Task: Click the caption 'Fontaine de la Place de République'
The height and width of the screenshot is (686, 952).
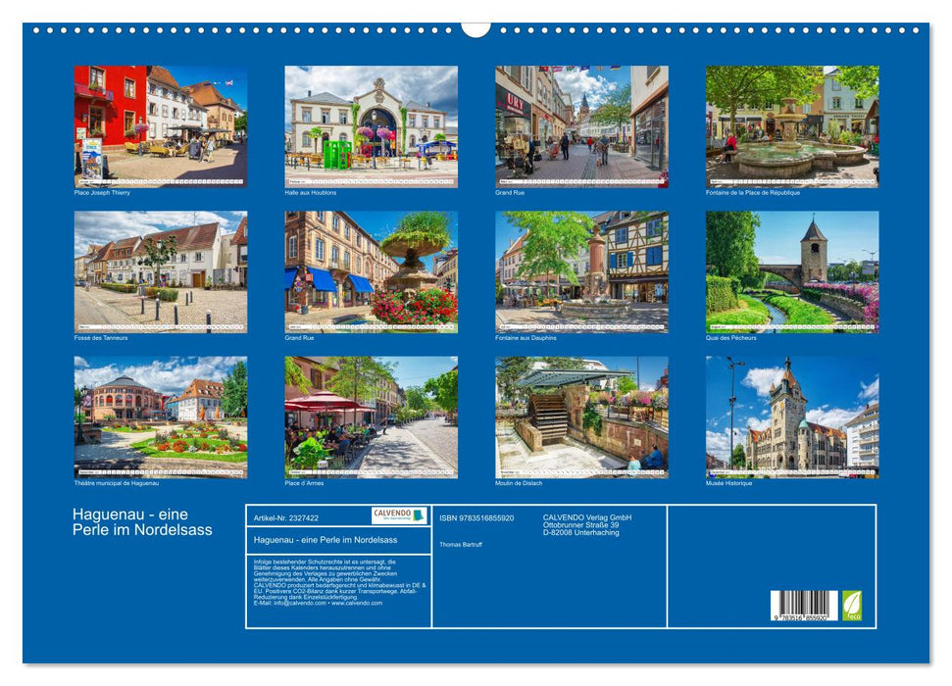Action: pos(753,192)
